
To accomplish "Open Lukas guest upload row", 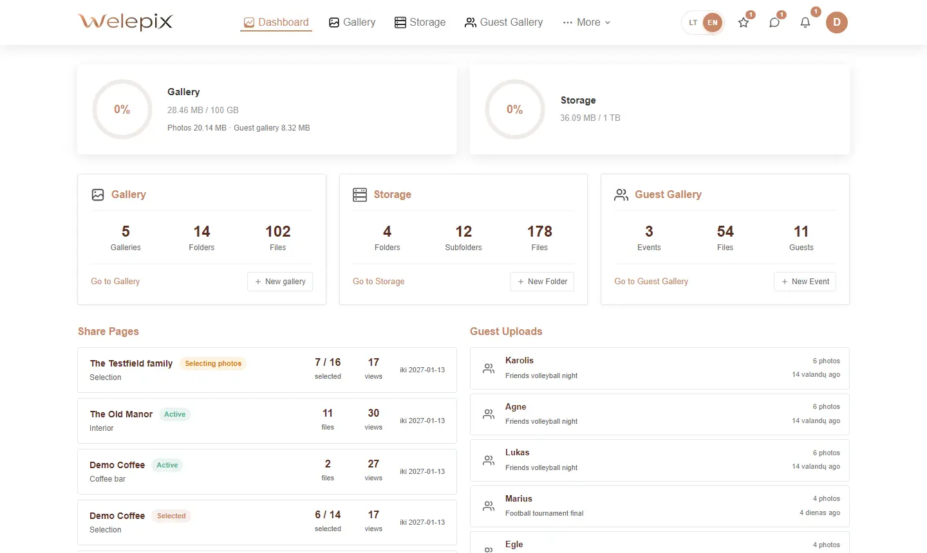I will [660, 460].
